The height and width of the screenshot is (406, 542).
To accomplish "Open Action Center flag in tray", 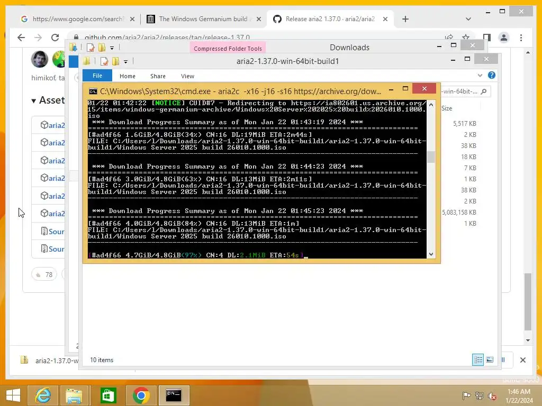I will [x=466, y=395].
